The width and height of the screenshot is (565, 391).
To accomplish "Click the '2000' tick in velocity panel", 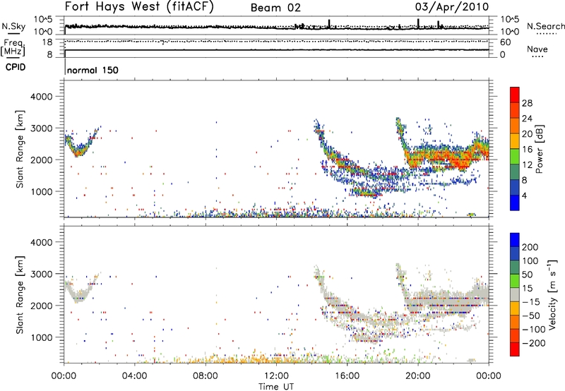I will pyautogui.click(x=42, y=306).
